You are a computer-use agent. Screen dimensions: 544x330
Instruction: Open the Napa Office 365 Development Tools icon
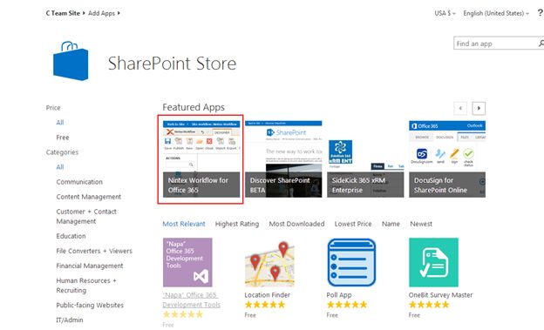(187, 262)
